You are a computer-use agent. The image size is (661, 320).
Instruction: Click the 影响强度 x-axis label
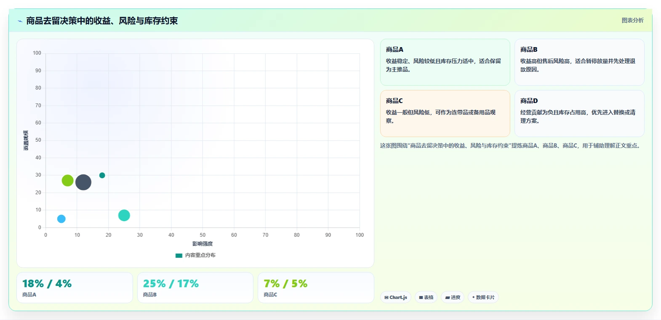coord(203,244)
